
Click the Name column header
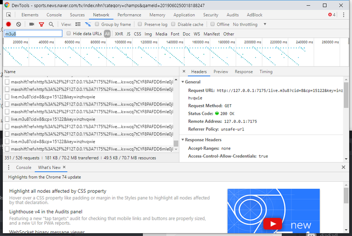tap(91, 72)
